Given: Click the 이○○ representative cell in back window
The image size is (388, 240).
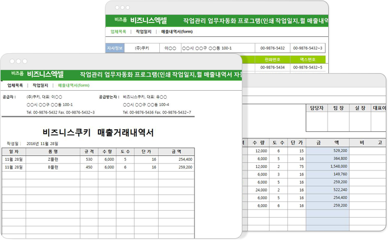Looking at the screenshot, I should [x=170, y=48].
